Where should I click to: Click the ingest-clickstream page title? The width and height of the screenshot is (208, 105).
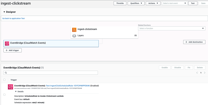pyautogui.click(x=16, y=3)
